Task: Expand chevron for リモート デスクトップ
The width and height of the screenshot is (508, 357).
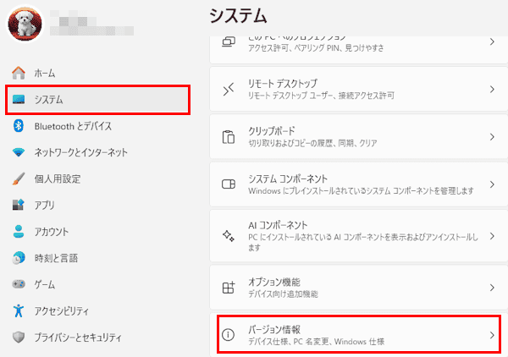Action: point(492,90)
